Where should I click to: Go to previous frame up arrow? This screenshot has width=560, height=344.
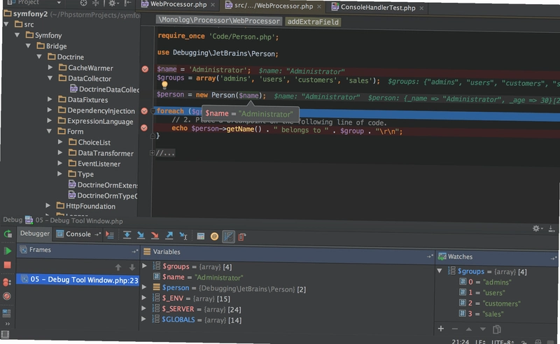118,267
